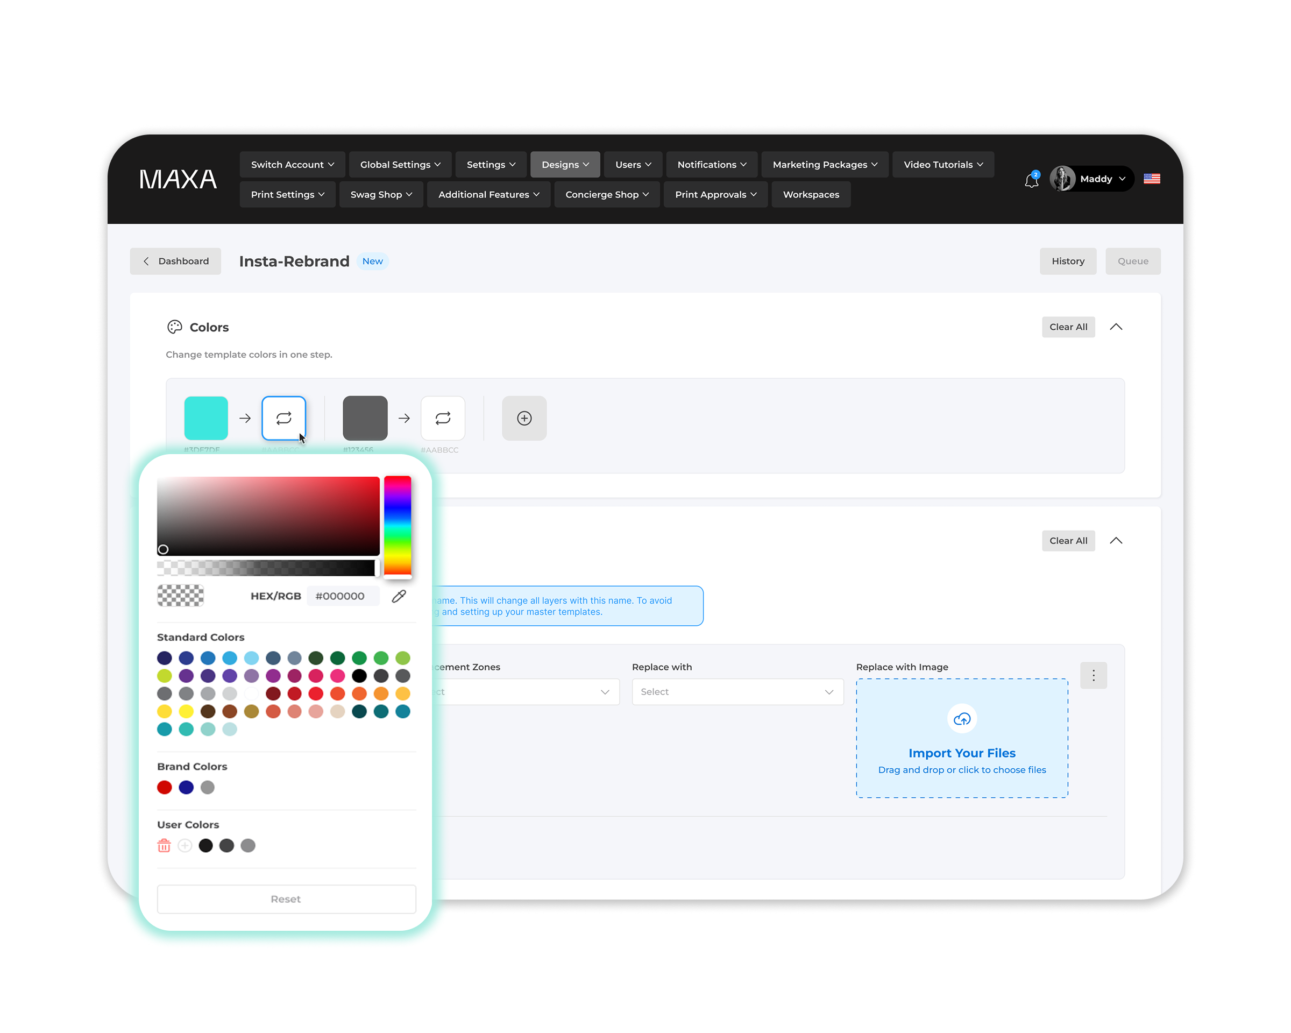Click the HEX/RGB color value field

(x=343, y=596)
